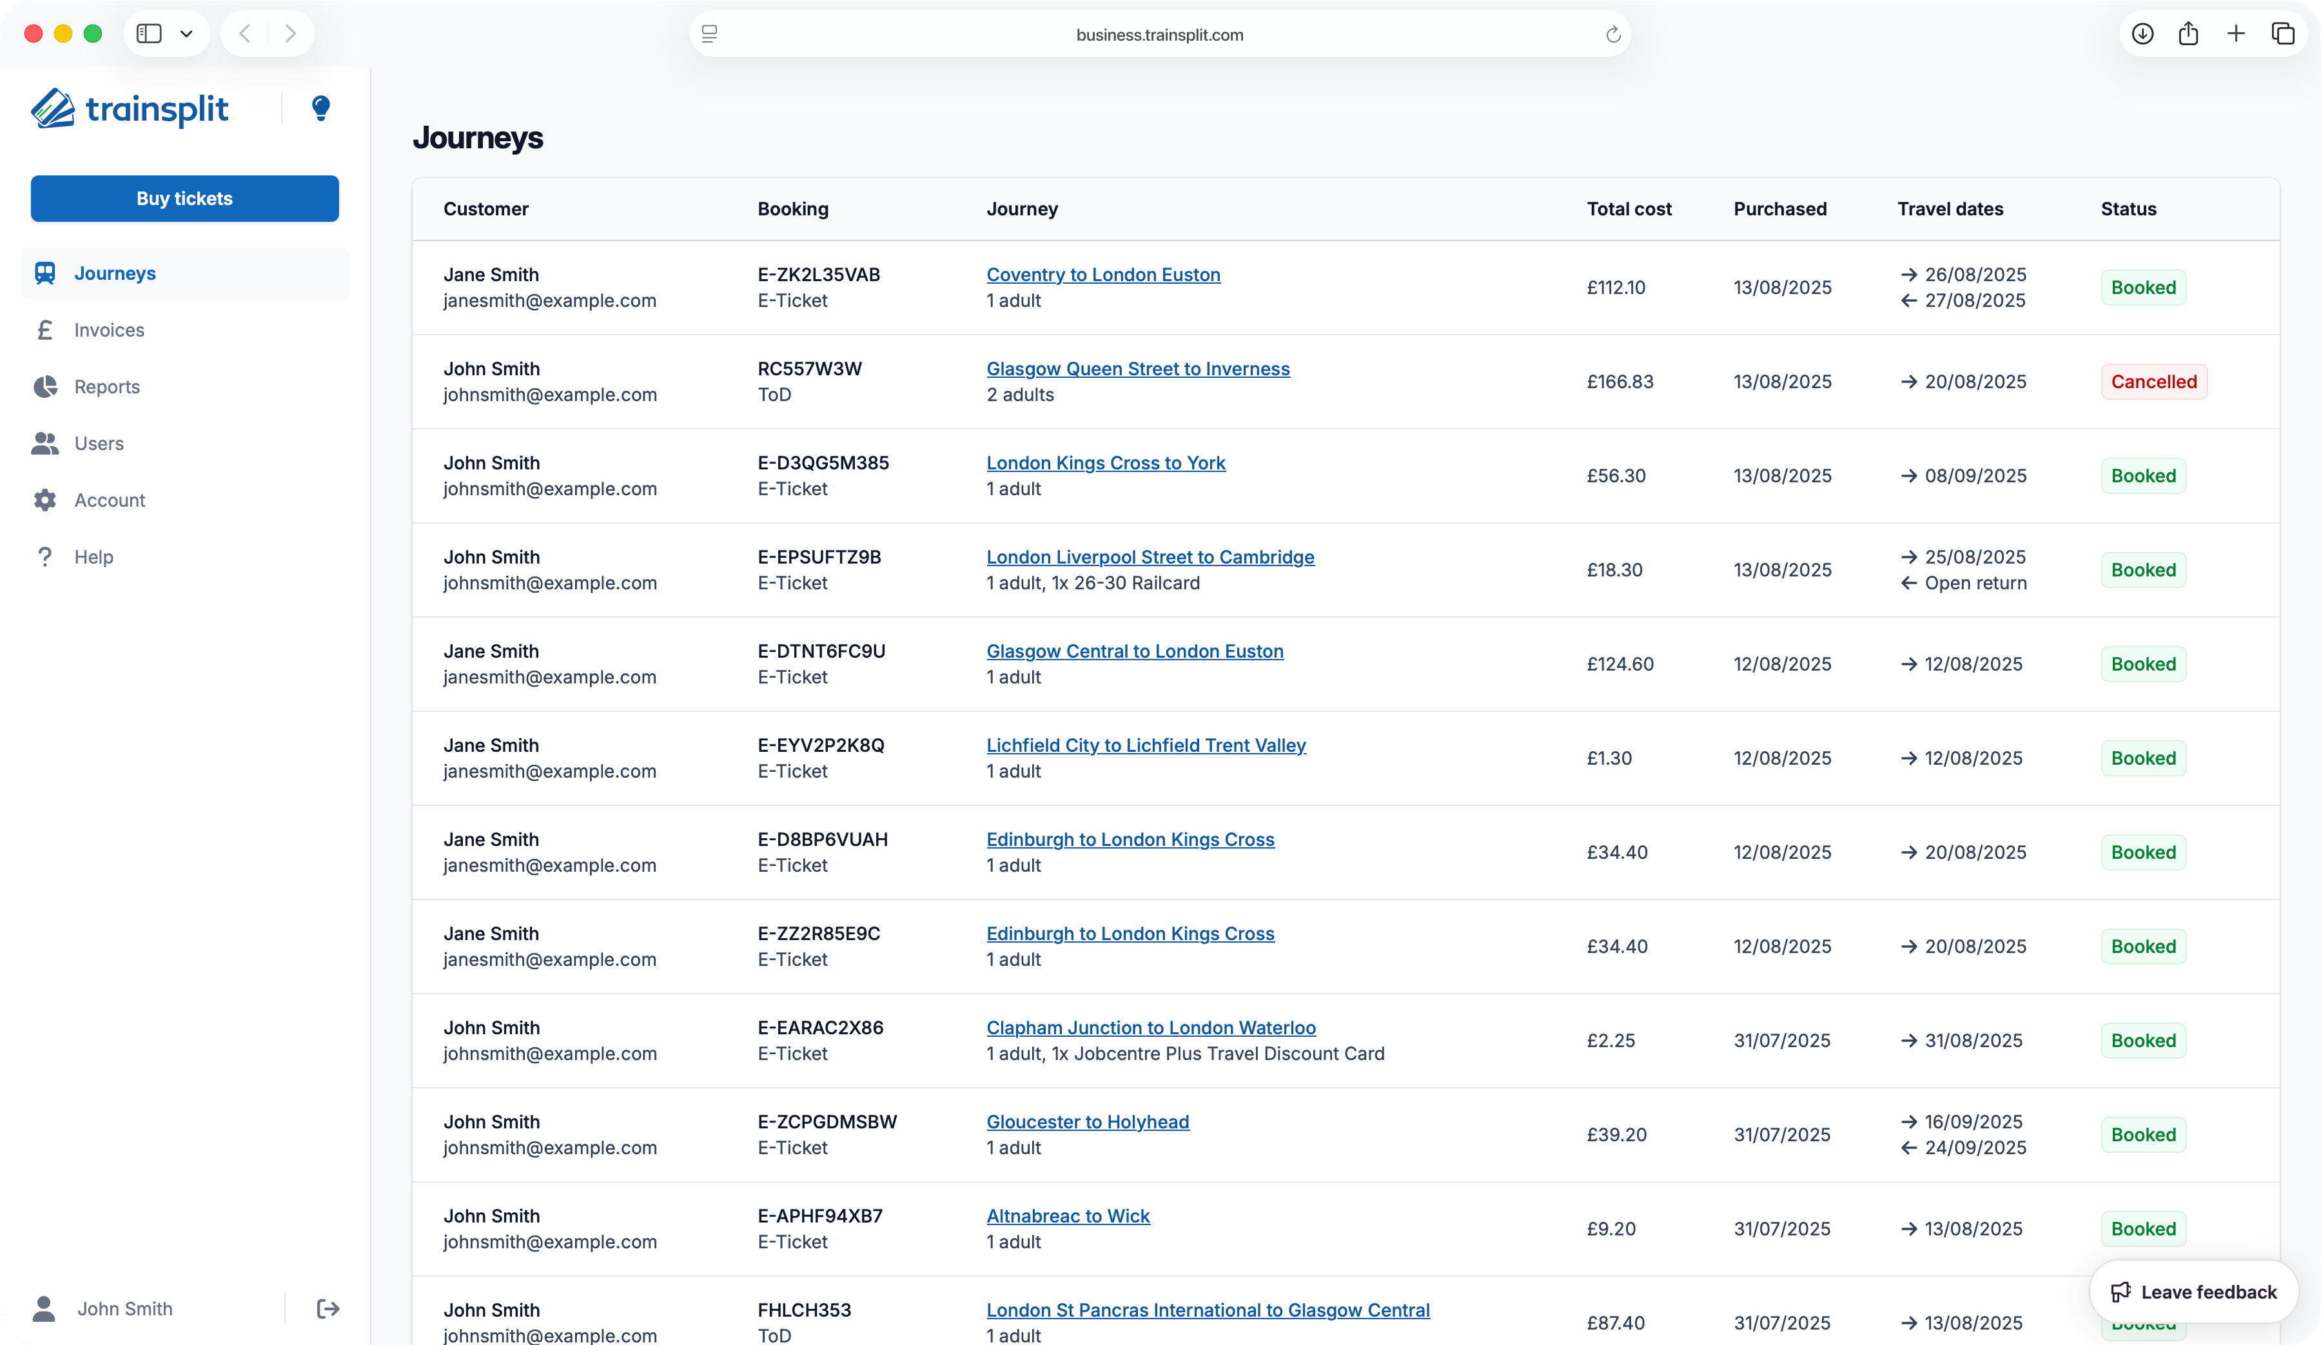Click the lightbulb tips icon
This screenshot has width=2321, height=1345.
coord(320,109)
